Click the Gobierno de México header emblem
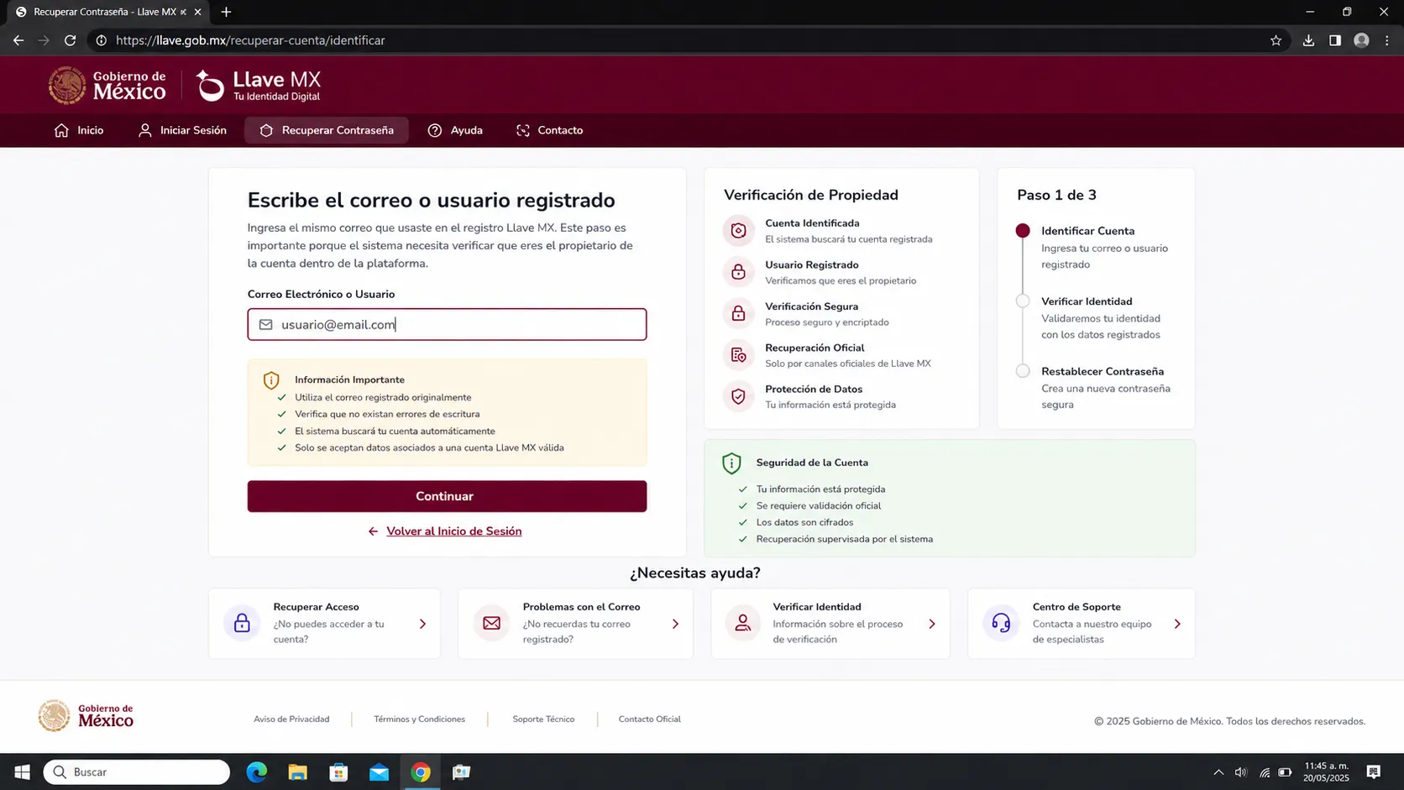The image size is (1404, 790). (67, 86)
